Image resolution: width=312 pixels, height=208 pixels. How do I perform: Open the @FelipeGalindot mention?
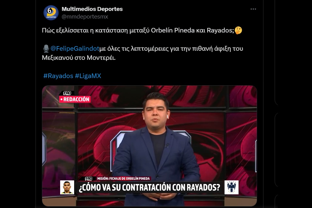coord(75,49)
